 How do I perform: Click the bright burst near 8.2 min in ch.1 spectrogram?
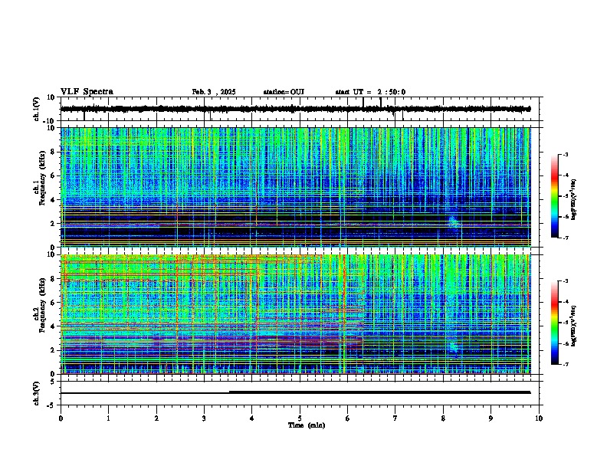coord(453,222)
